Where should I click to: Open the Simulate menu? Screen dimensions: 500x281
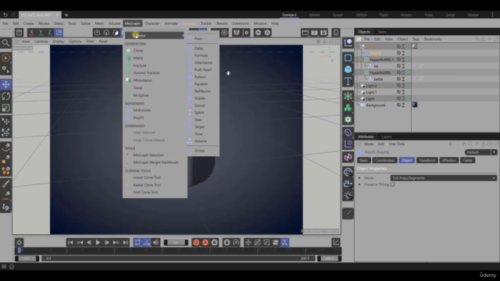pos(189,23)
